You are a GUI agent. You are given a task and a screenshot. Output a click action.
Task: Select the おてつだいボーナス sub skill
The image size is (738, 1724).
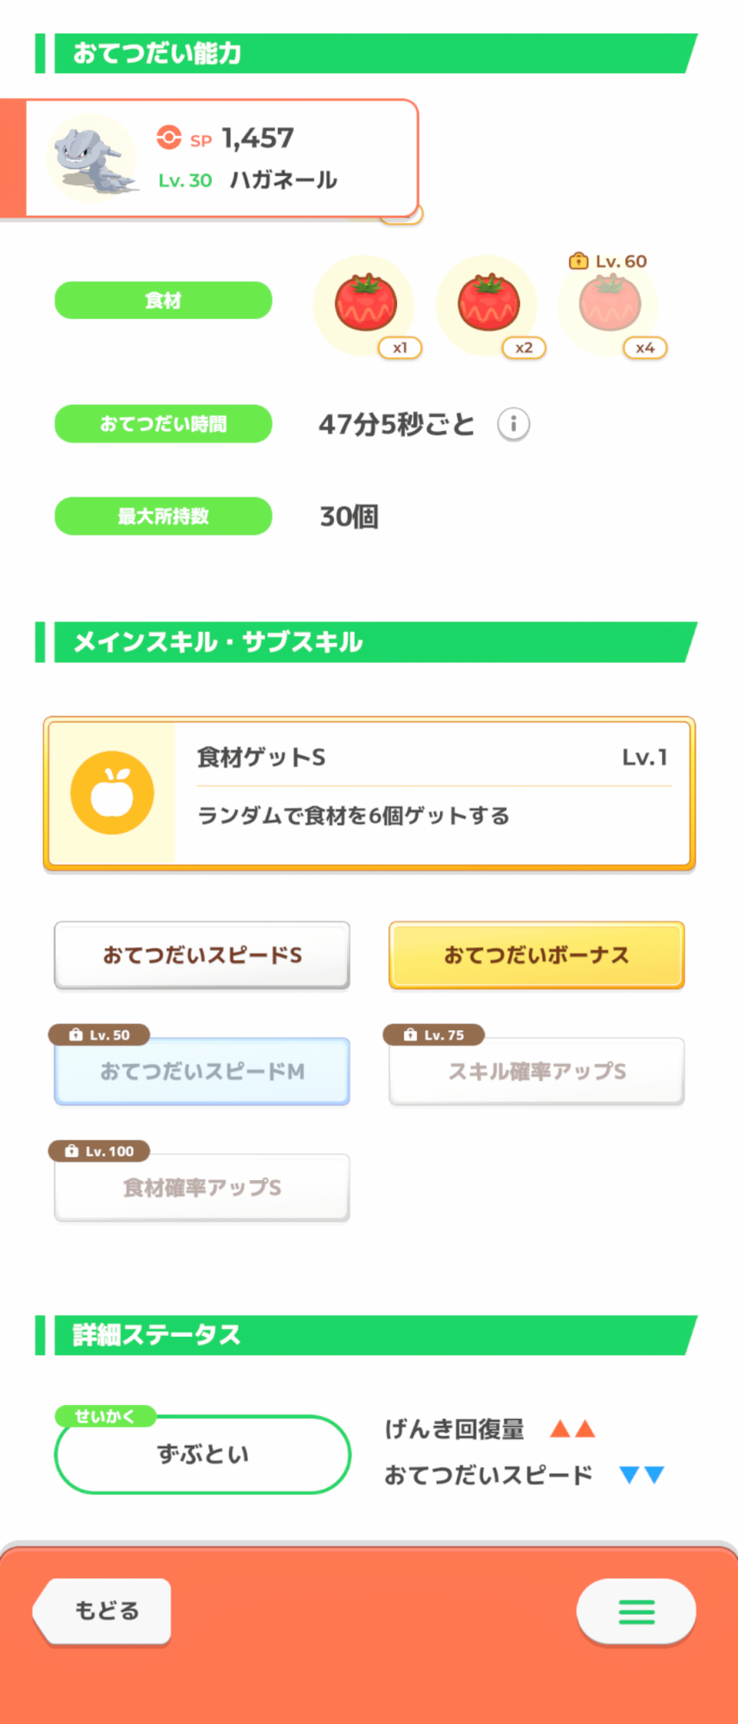(x=536, y=955)
